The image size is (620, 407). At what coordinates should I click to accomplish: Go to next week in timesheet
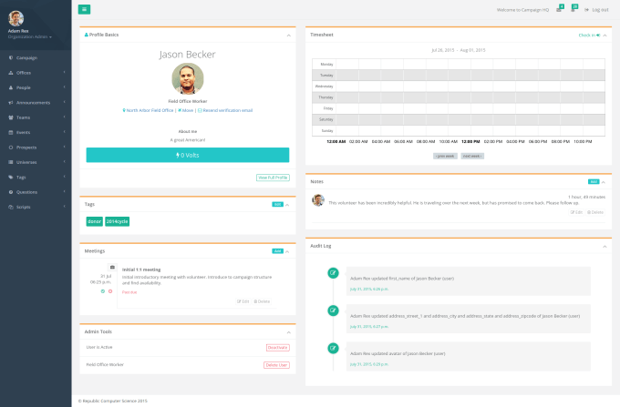point(472,157)
